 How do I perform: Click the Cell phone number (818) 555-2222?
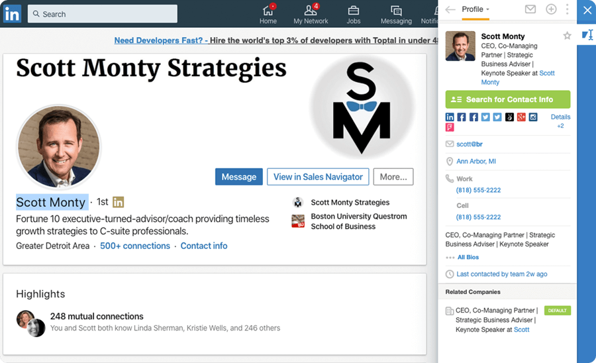(x=479, y=217)
